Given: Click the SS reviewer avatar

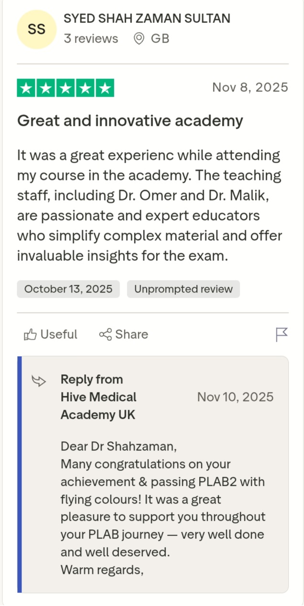Looking at the screenshot, I should point(36,29).
